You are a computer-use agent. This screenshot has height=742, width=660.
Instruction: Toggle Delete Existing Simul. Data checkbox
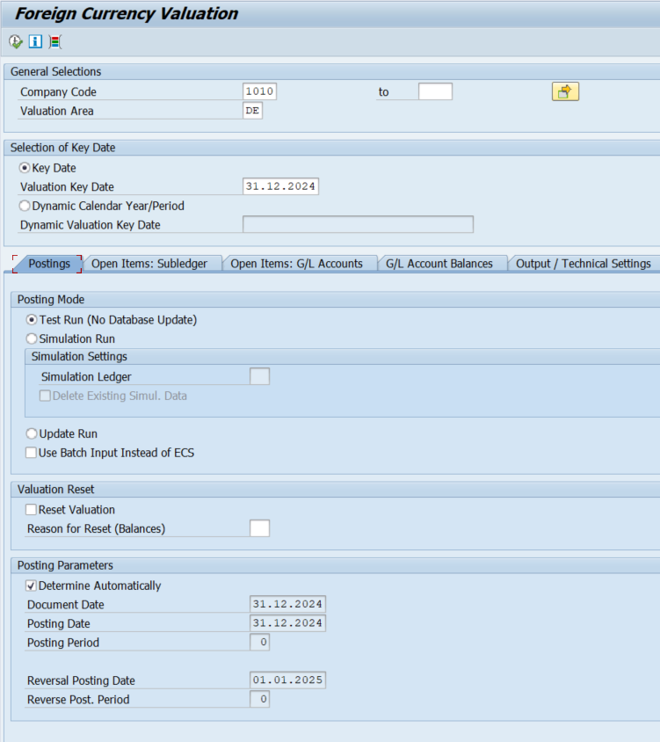[x=45, y=396]
